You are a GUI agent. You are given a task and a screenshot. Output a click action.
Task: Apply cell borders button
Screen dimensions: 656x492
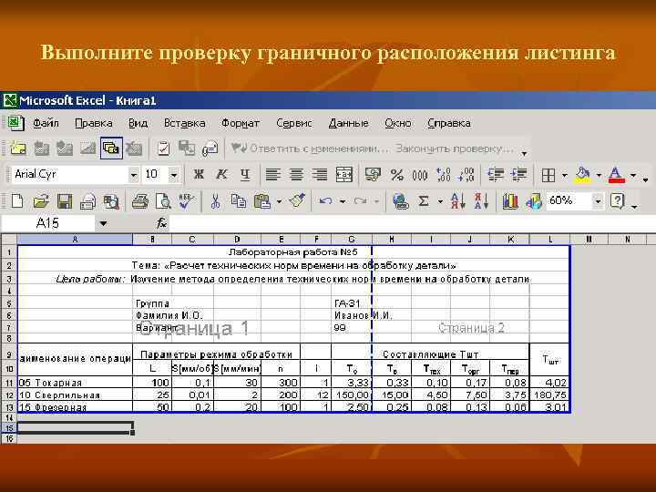[548, 175]
